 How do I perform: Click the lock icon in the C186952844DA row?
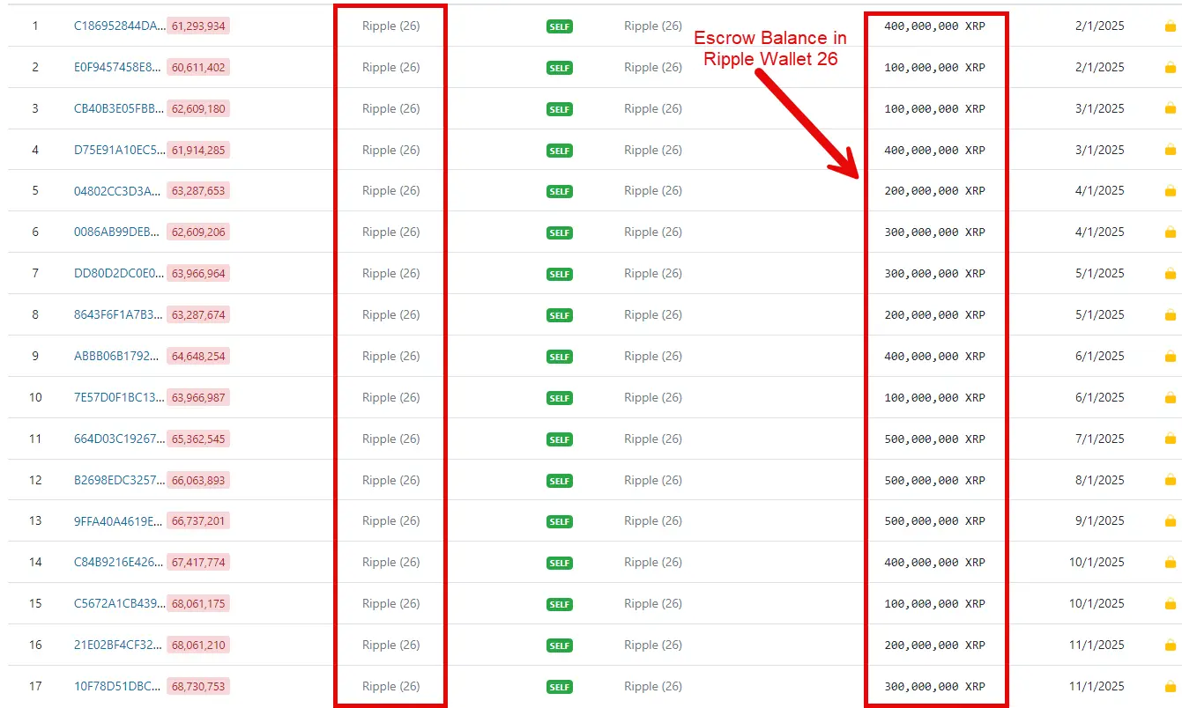1171,26
